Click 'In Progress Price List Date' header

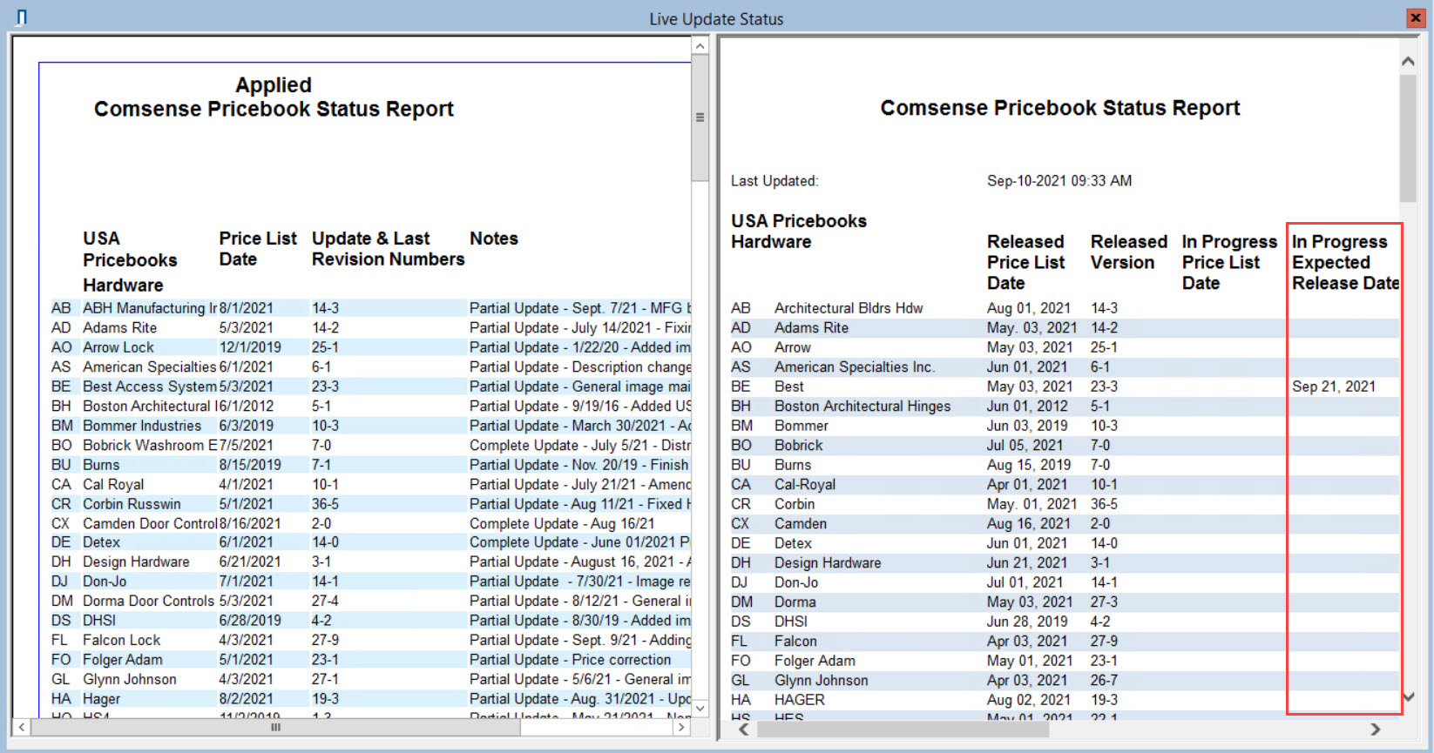coord(1229,262)
